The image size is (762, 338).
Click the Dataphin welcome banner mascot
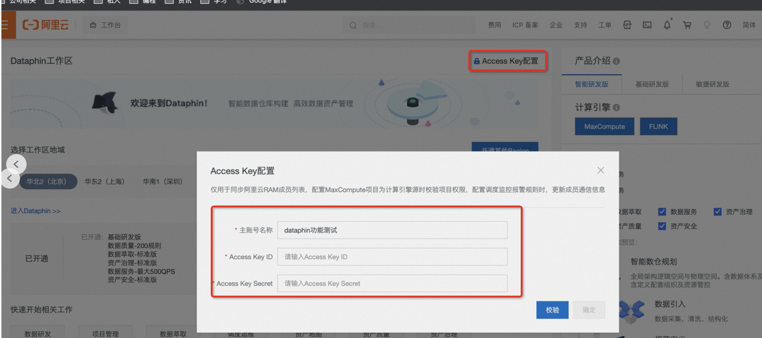(x=105, y=102)
